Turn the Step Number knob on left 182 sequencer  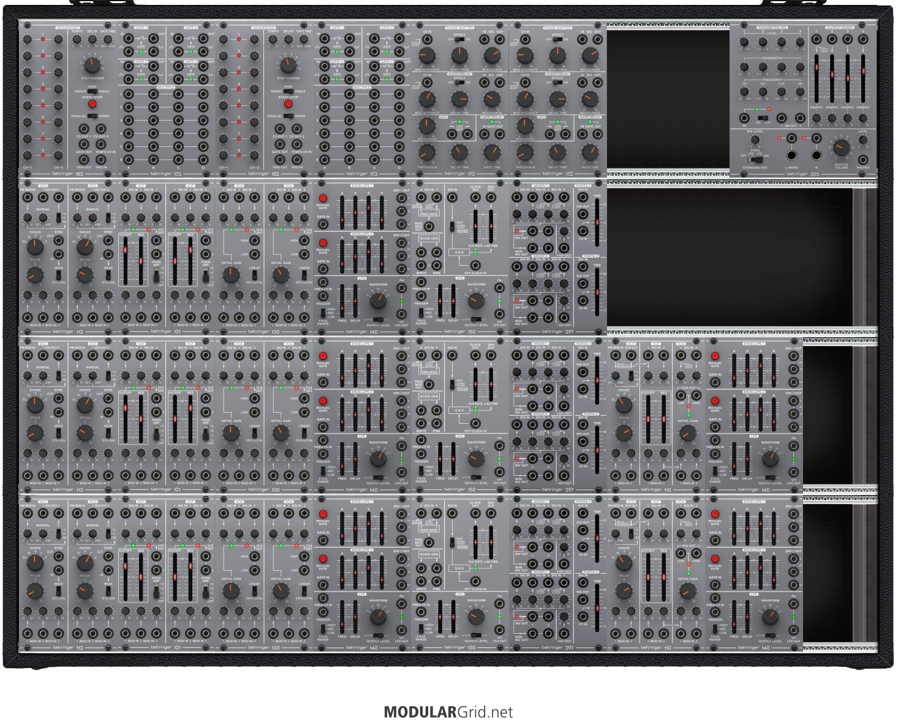[92, 66]
